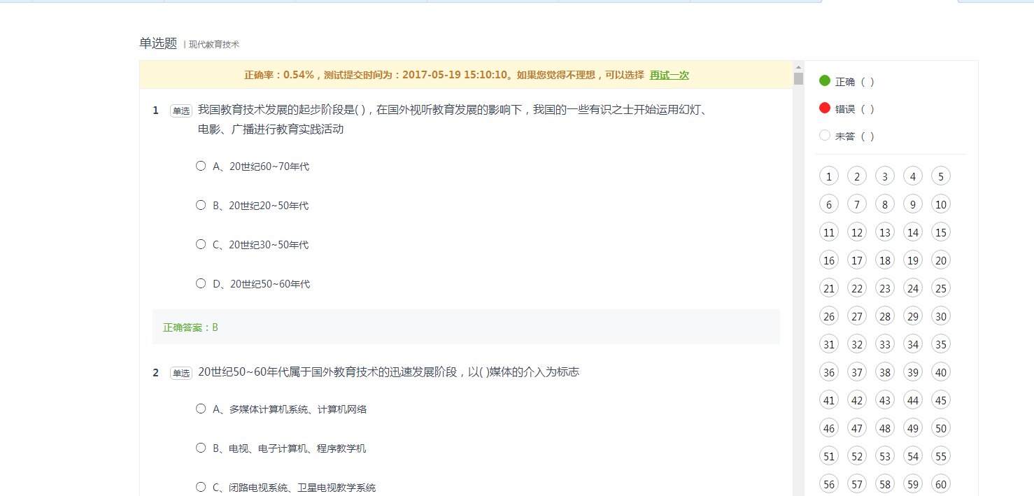Viewport: 1034px width, 496px height.
Task: Pick option D 20世纪50~60年代
Action: coord(201,283)
